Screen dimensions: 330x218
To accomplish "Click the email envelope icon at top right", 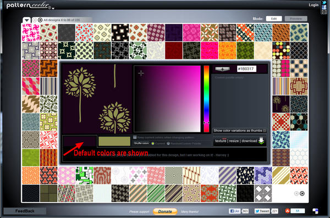I will (x=324, y=12).
